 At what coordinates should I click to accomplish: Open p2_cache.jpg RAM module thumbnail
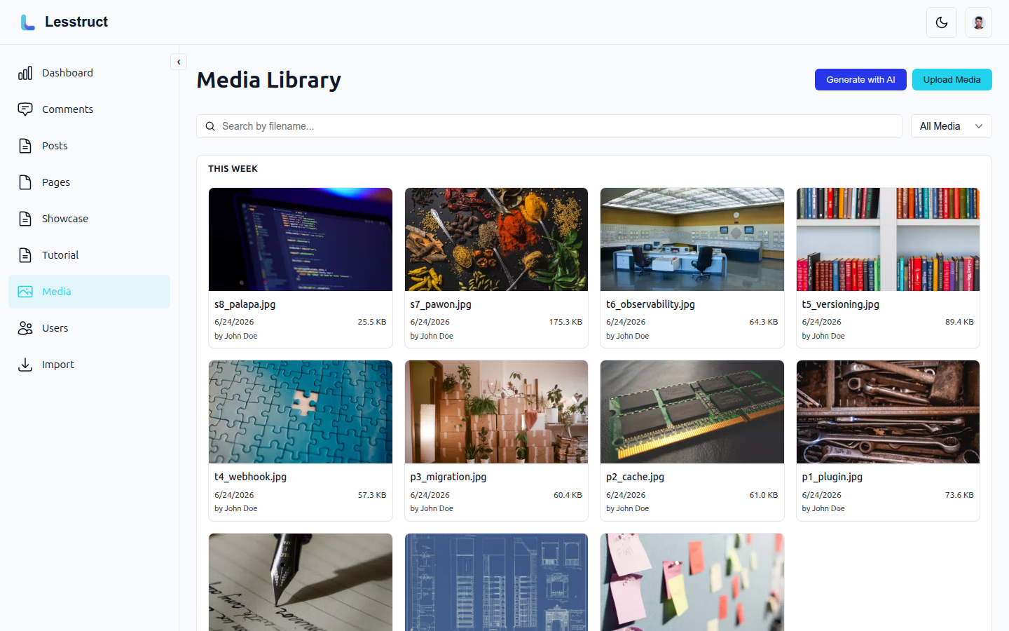pos(692,412)
